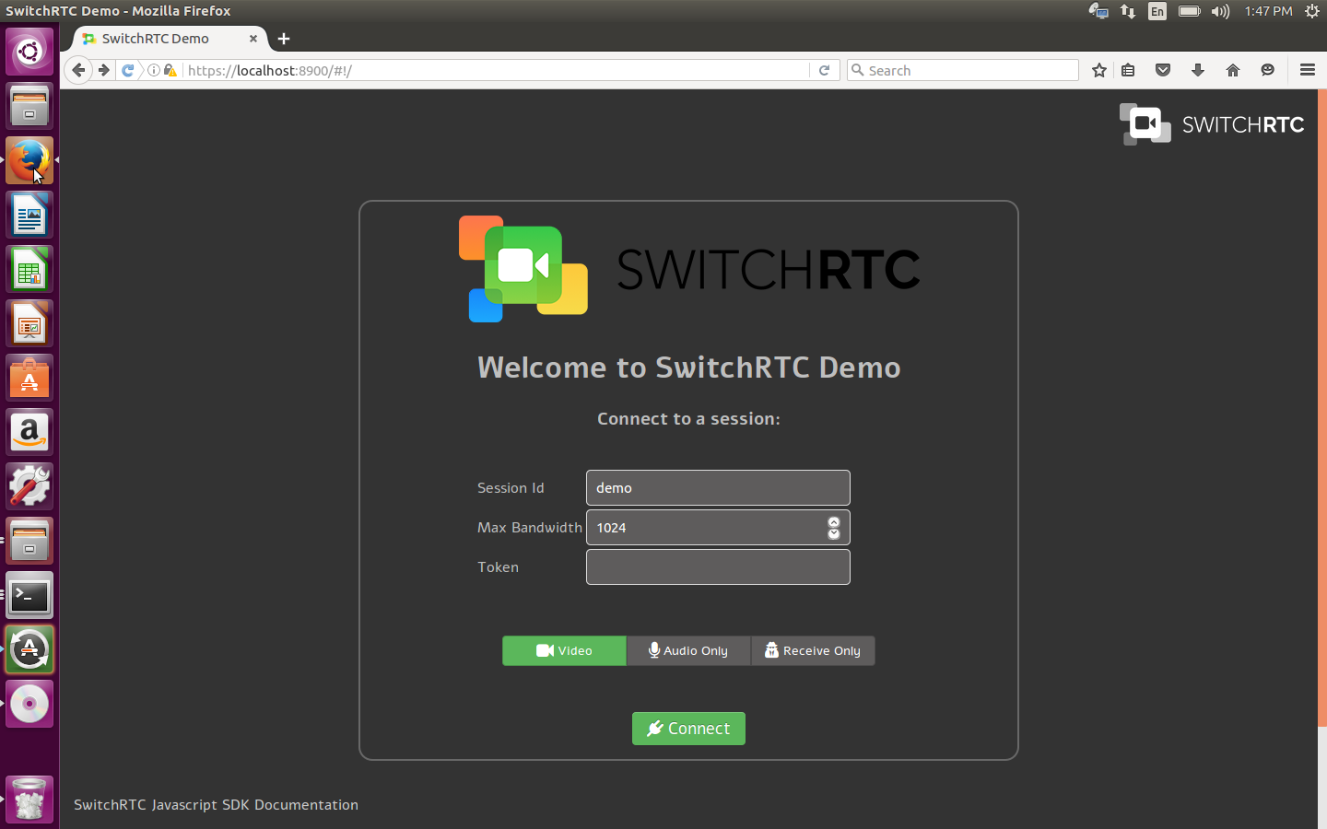Launch LibreOffice Writer from the dock

click(x=29, y=216)
